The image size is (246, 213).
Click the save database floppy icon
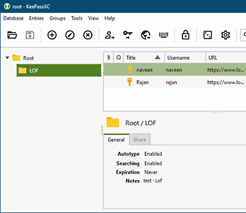(x=30, y=35)
